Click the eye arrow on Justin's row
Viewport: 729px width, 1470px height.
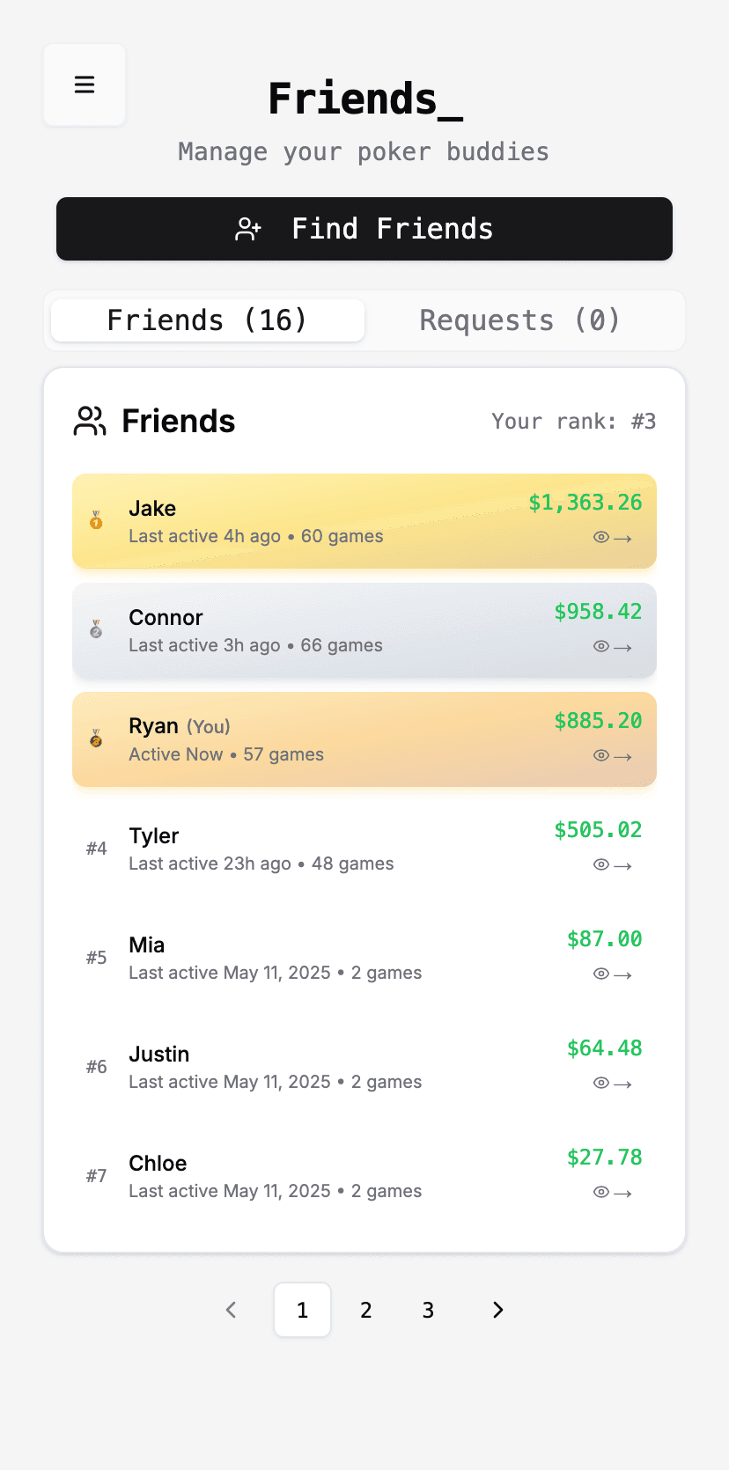tap(612, 1084)
